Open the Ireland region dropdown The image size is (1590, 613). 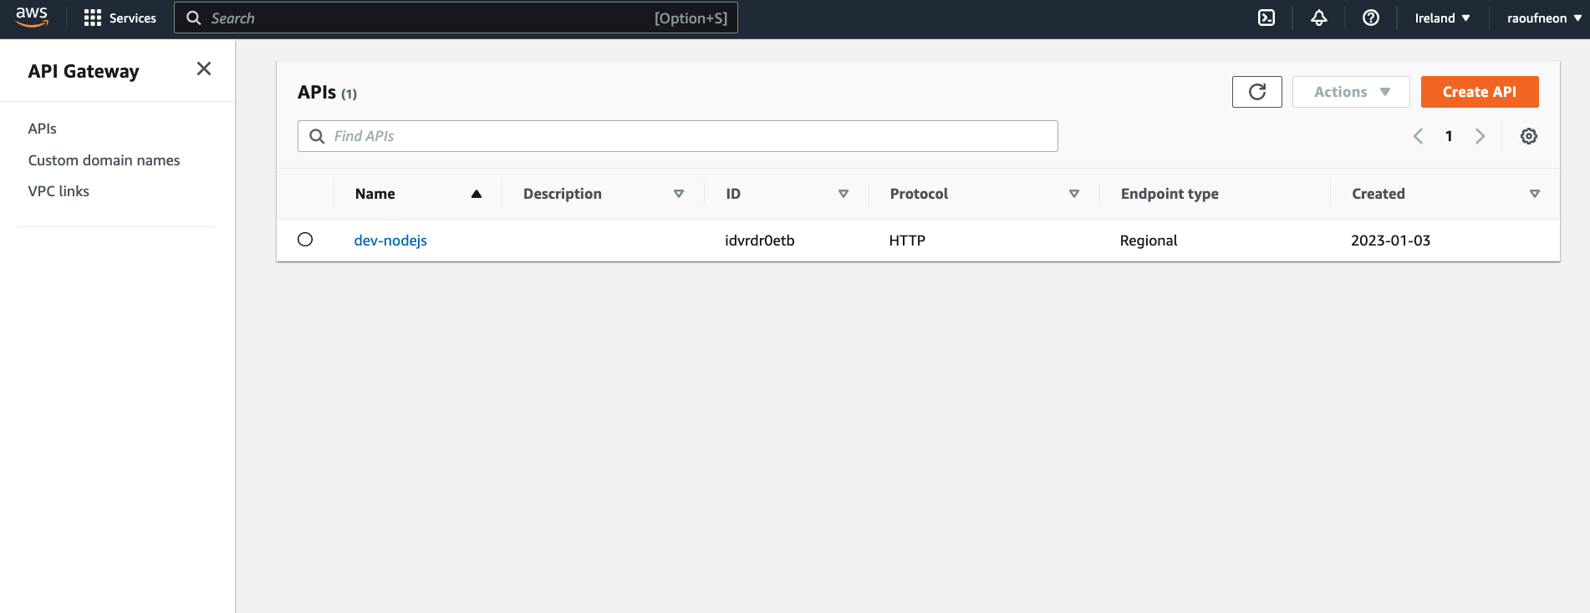click(1442, 18)
